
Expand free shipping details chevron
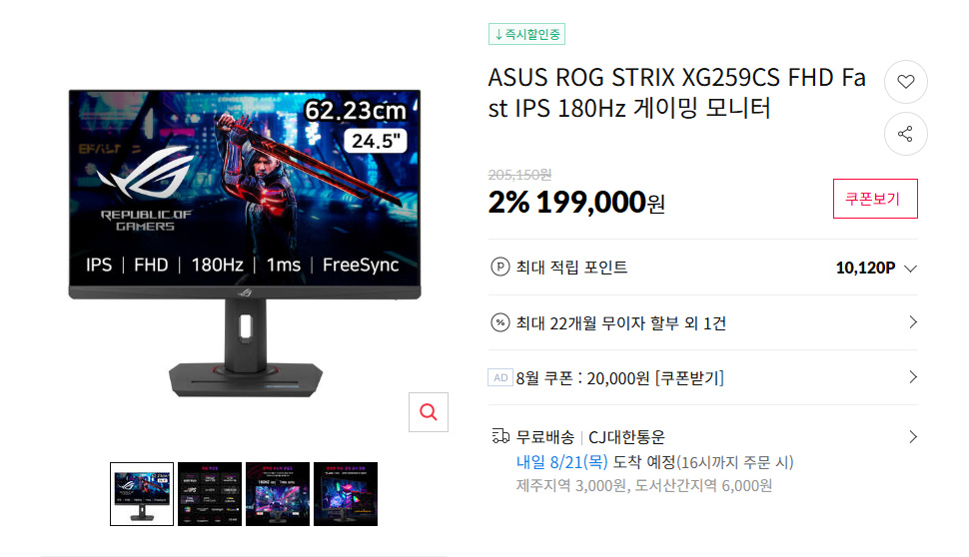coord(913,437)
